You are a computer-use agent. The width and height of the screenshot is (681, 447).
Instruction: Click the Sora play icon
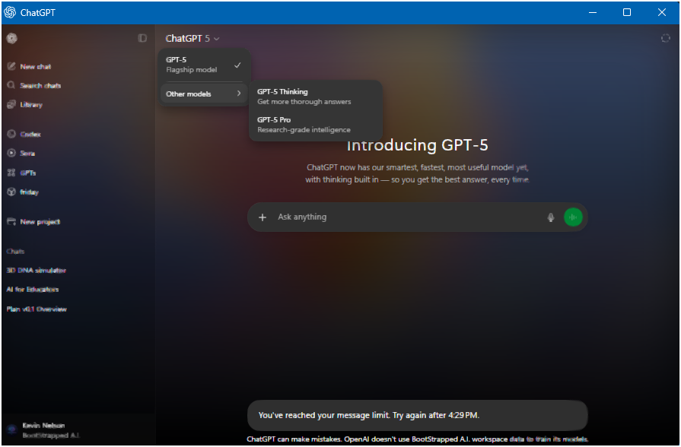click(x=11, y=154)
